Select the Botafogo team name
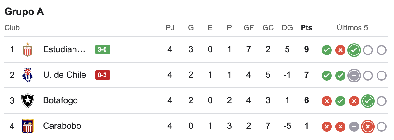This screenshot has width=394, height=140. [60, 100]
